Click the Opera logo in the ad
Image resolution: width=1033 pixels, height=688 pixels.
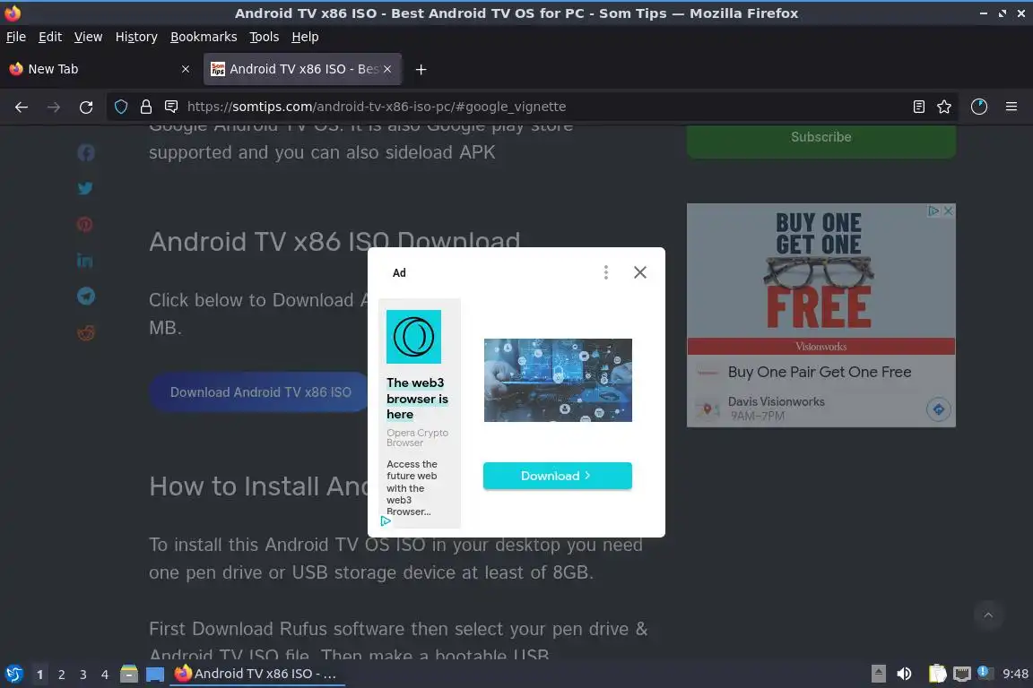click(x=413, y=337)
